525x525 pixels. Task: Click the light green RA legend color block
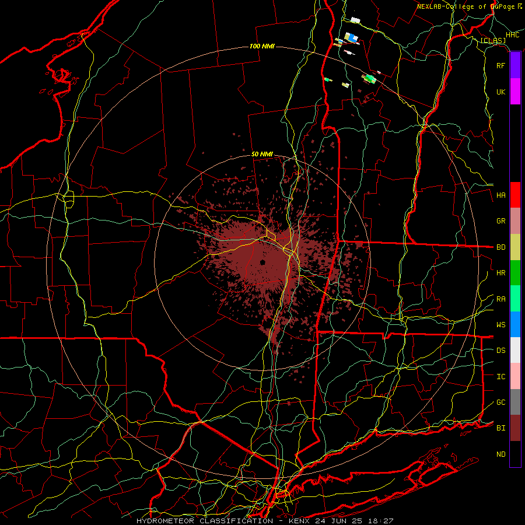pos(515,299)
